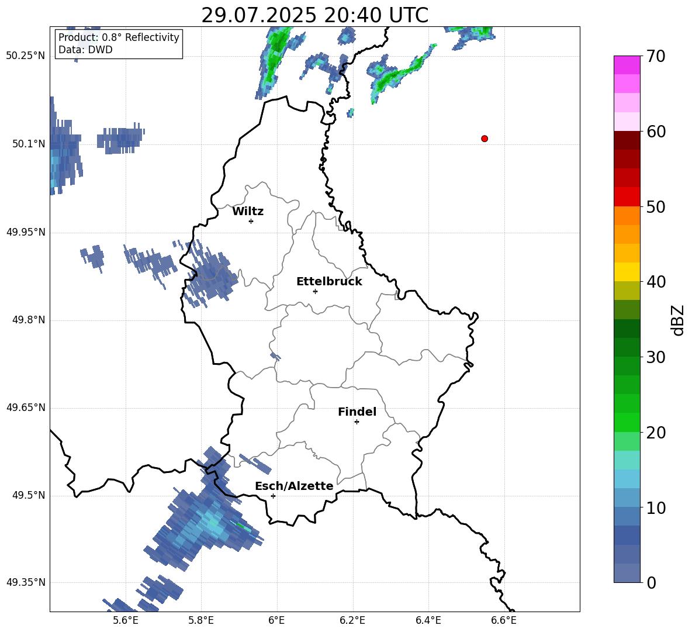Click the title 29.07.2025 20:40 UTC

point(314,15)
